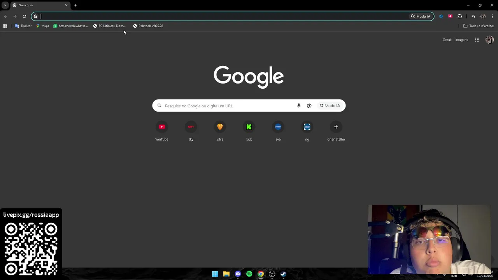Open File Explorer from the taskbar
The height and width of the screenshot is (280, 498).
226,274
